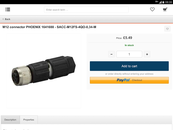Open the hamburger list menu icon
Viewport: 173px width, 130px height.
point(8,9)
